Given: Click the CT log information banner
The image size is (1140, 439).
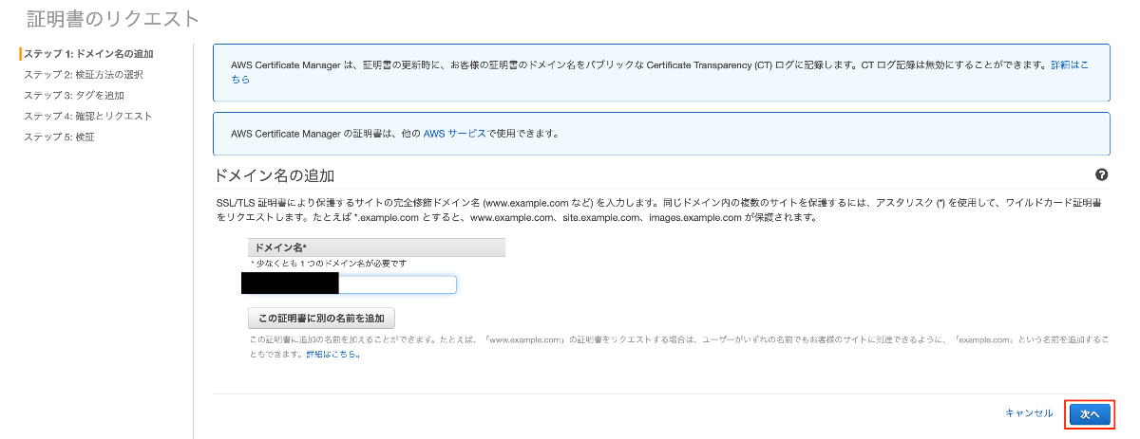Looking at the screenshot, I should pyautogui.click(x=661, y=73).
